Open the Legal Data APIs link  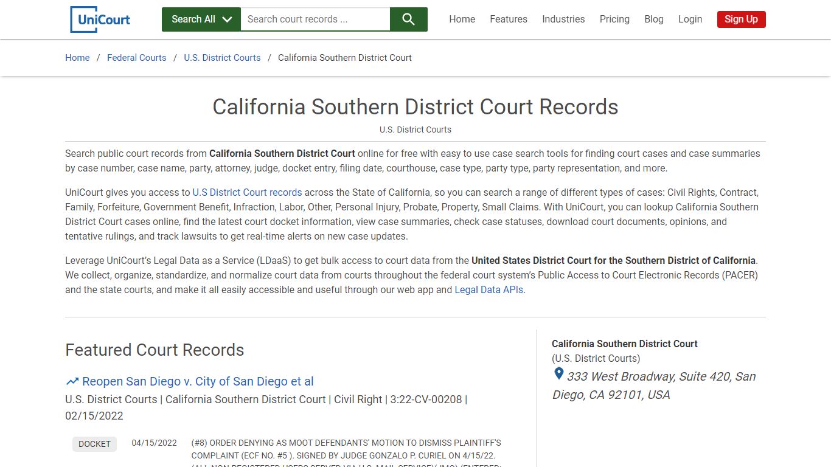point(489,290)
